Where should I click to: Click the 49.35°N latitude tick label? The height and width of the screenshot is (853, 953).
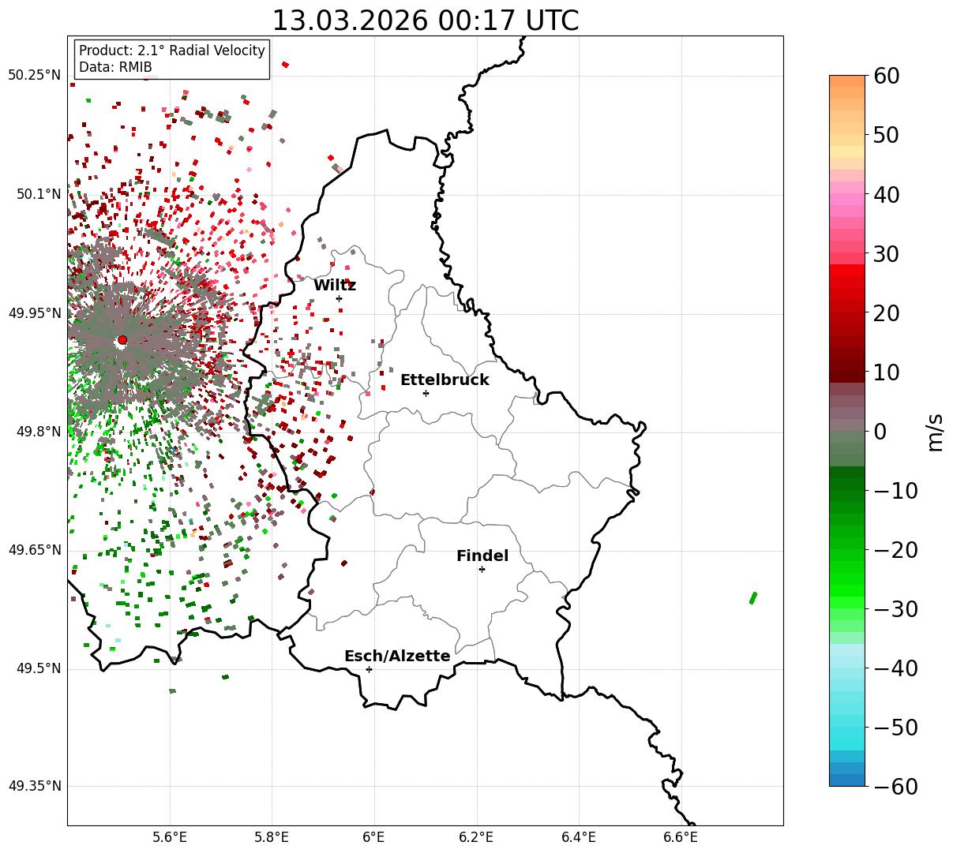34,786
